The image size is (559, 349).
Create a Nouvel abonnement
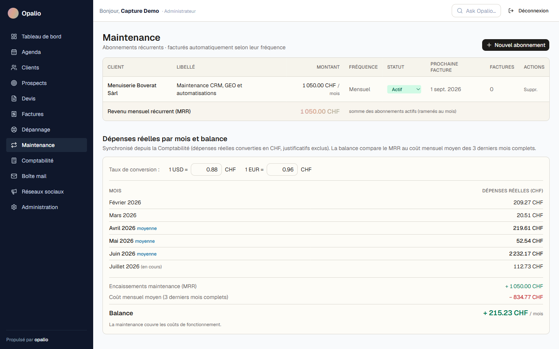click(x=516, y=45)
